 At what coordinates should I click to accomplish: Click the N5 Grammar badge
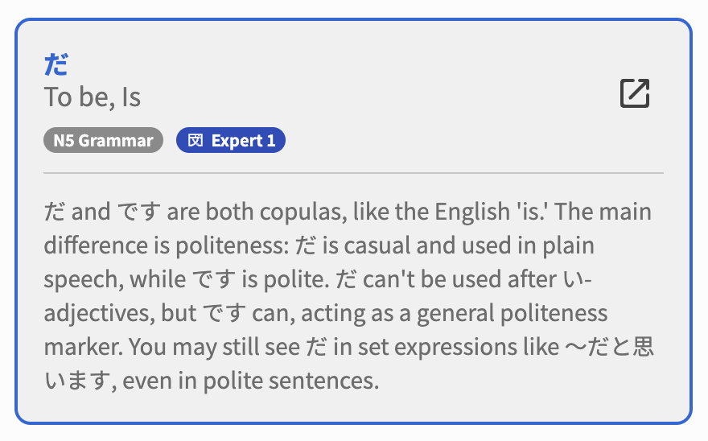coord(103,141)
